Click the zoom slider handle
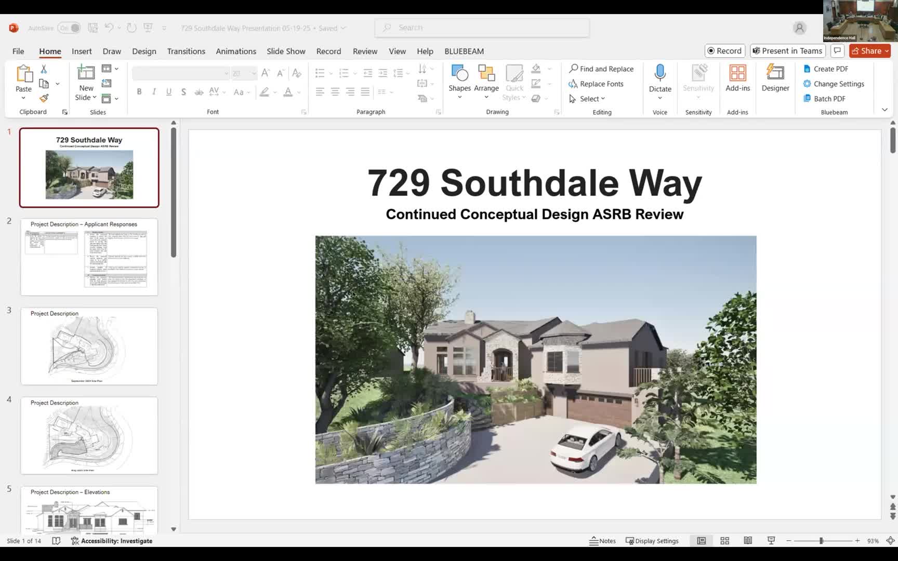Screen dimensions: 898x561 click(x=821, y=541)
